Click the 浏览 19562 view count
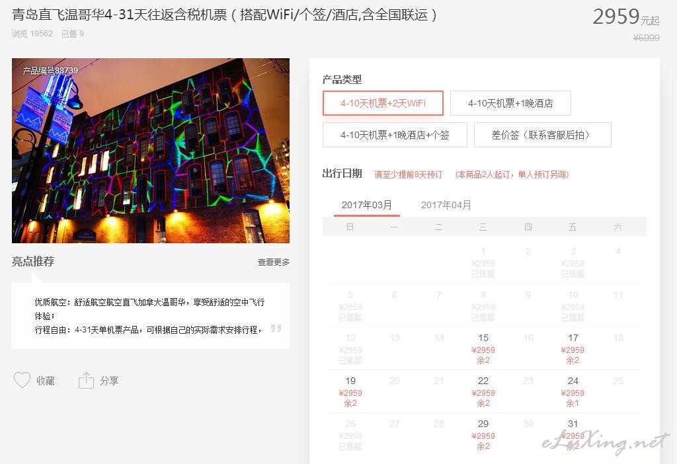677x464 pixels. pos(32,34)
